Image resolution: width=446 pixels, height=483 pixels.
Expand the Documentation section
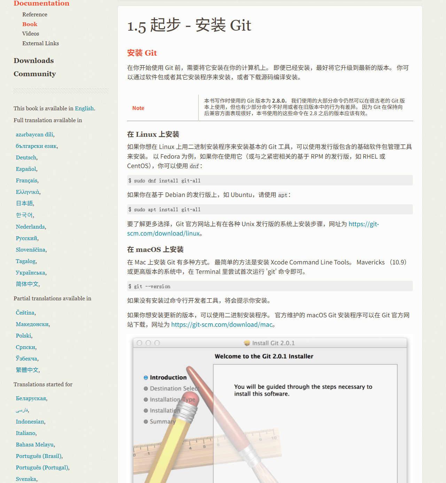point(41,3)
